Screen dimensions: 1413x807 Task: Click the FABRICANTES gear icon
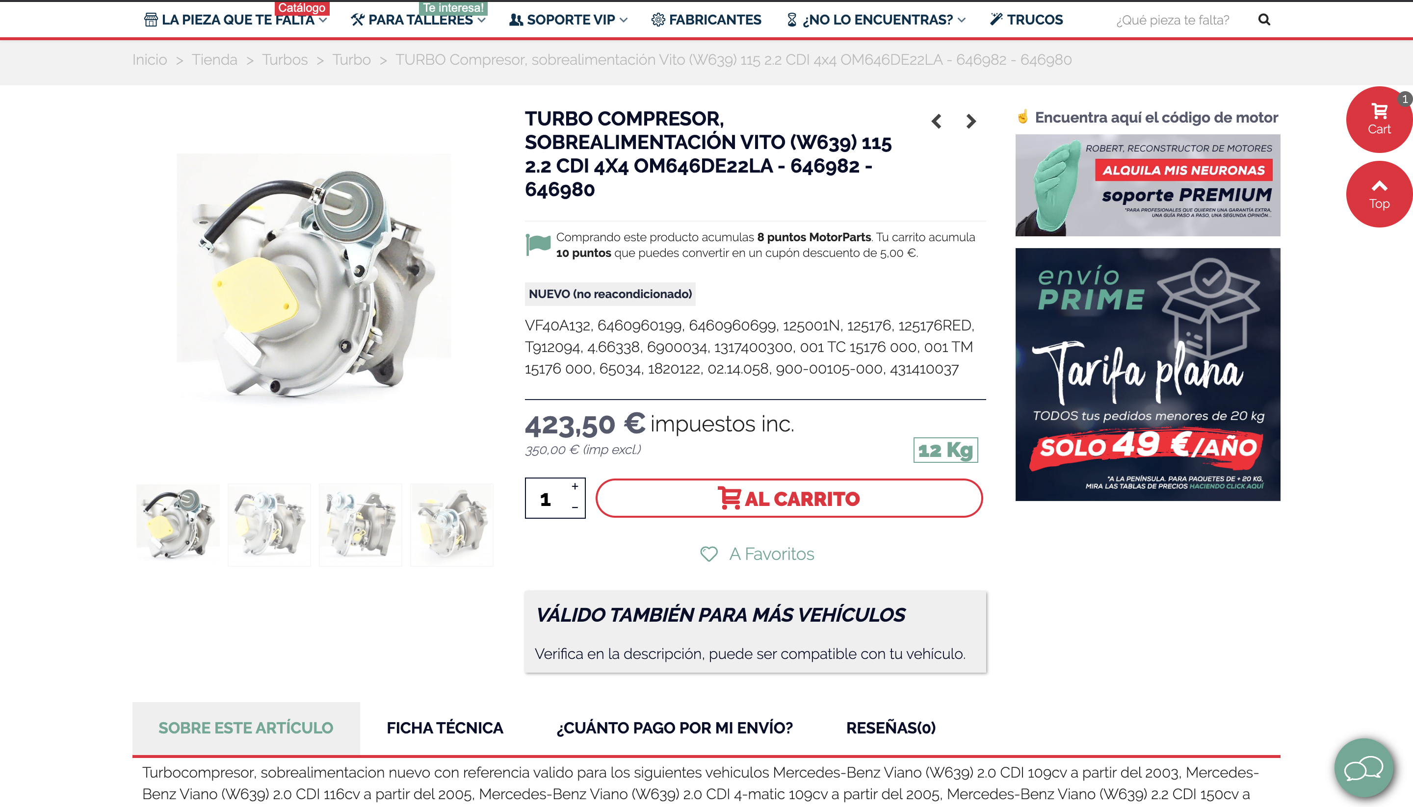pos(658,20)
